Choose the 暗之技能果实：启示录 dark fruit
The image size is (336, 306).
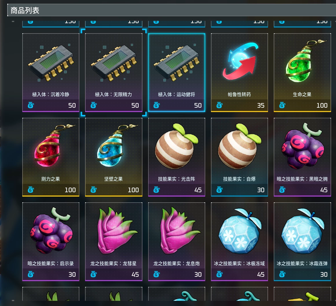coord(51,241)
